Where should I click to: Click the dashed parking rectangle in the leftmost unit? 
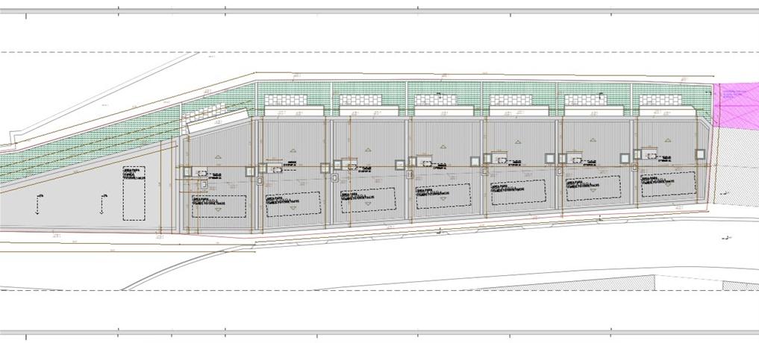pyautogui.click(x=219, y=205)
